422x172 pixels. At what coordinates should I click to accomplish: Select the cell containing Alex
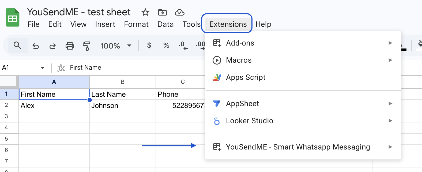tap(54, 106)
